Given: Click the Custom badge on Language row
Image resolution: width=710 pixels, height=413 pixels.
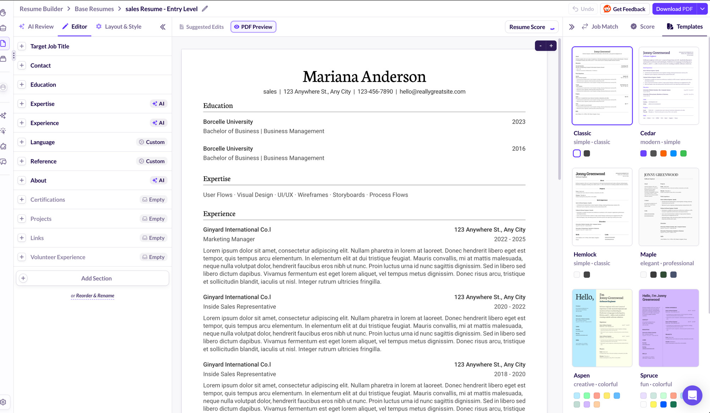Looking at the screenshot, I should click(x=152, y=142).
